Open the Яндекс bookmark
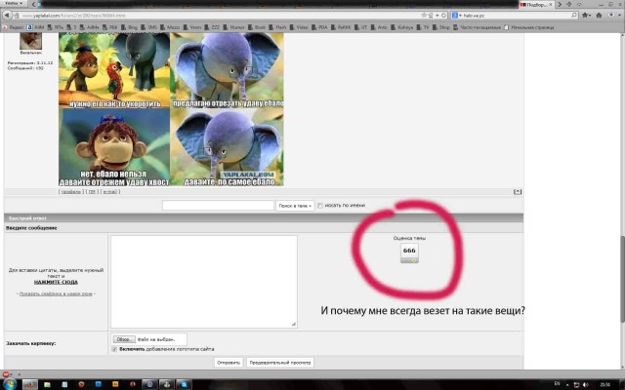 [x=14, y=27]
